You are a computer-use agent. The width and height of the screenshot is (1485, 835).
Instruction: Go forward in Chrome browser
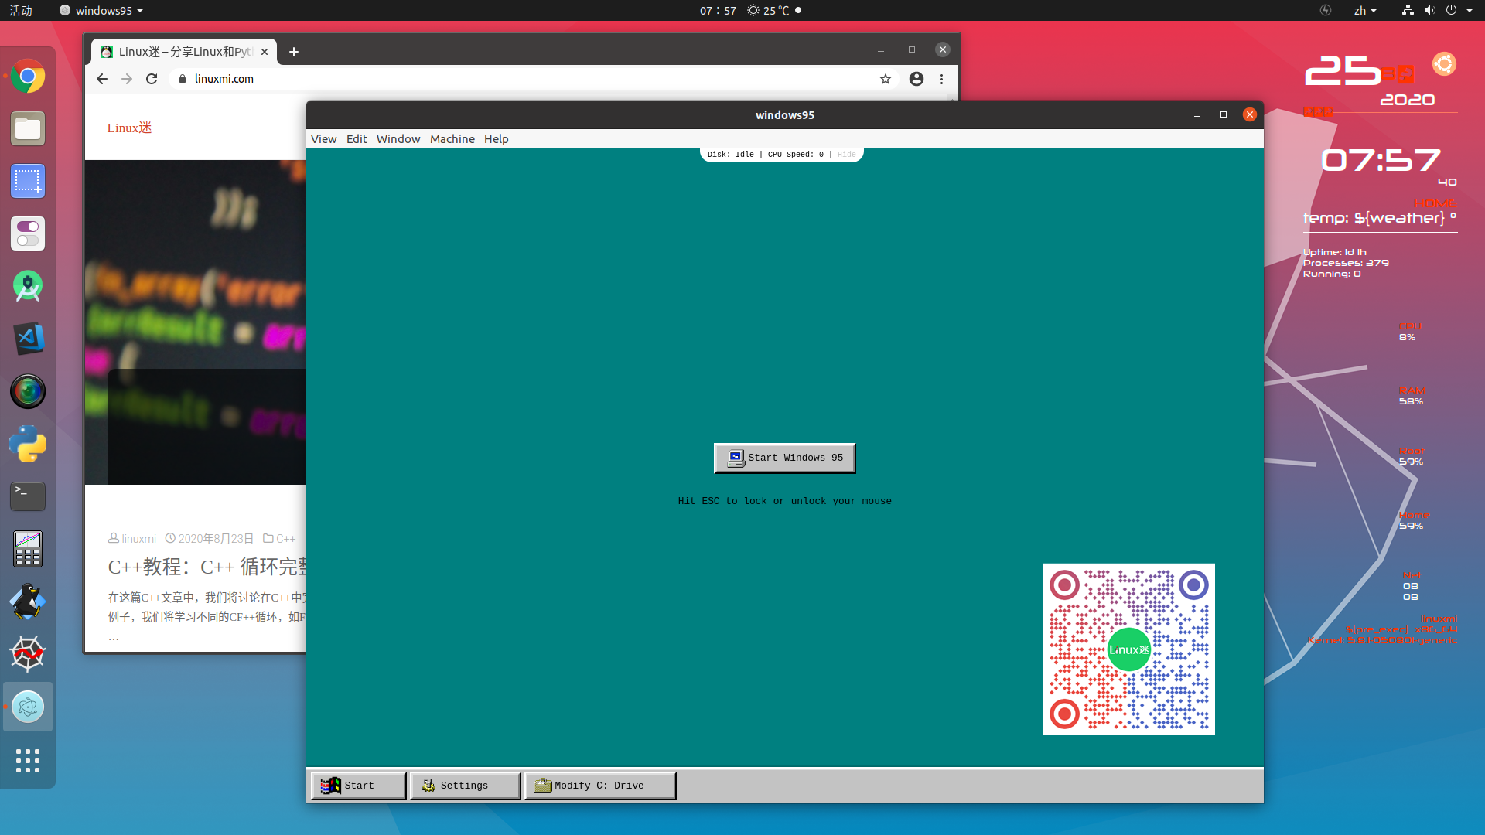pyautogui.click(x=127, y=79)
